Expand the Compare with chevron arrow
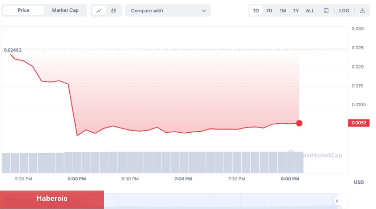This screenshot has height=209, width=376. [x=204, y=11]
